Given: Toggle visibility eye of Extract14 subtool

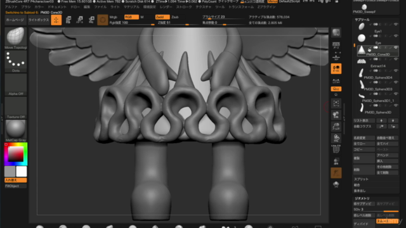Looking at the screenshot, I should click(396, 59).
